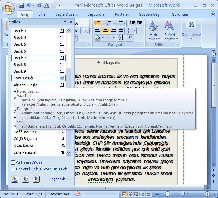Open the Ekle tab
Viewport: 218px width, 198px height.
42,14
